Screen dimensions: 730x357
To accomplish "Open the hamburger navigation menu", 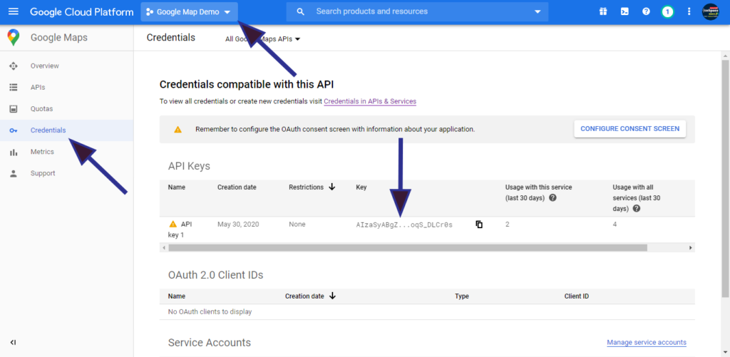I will coord(14,11).
